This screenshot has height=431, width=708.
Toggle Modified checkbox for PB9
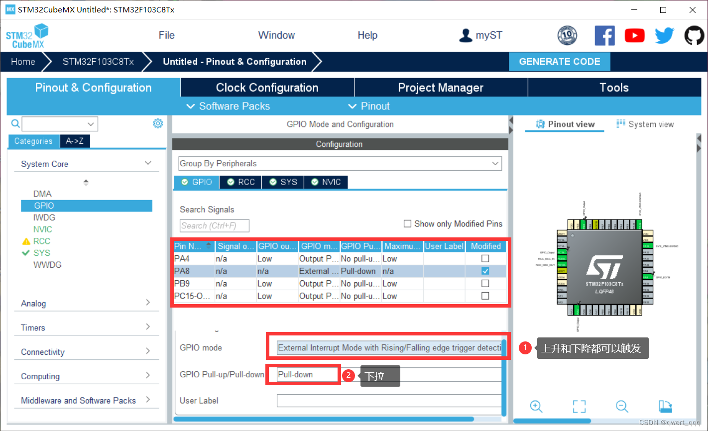[x=485, y=284]
